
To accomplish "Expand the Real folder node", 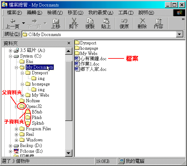I will click(16, 135).
